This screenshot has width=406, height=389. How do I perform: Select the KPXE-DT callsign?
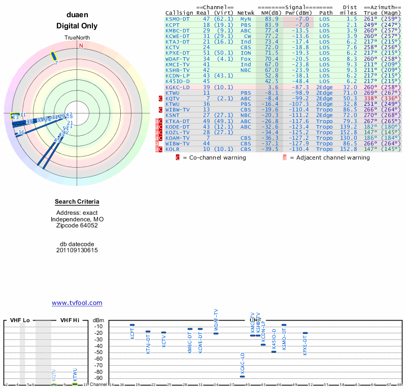[177, 53]
